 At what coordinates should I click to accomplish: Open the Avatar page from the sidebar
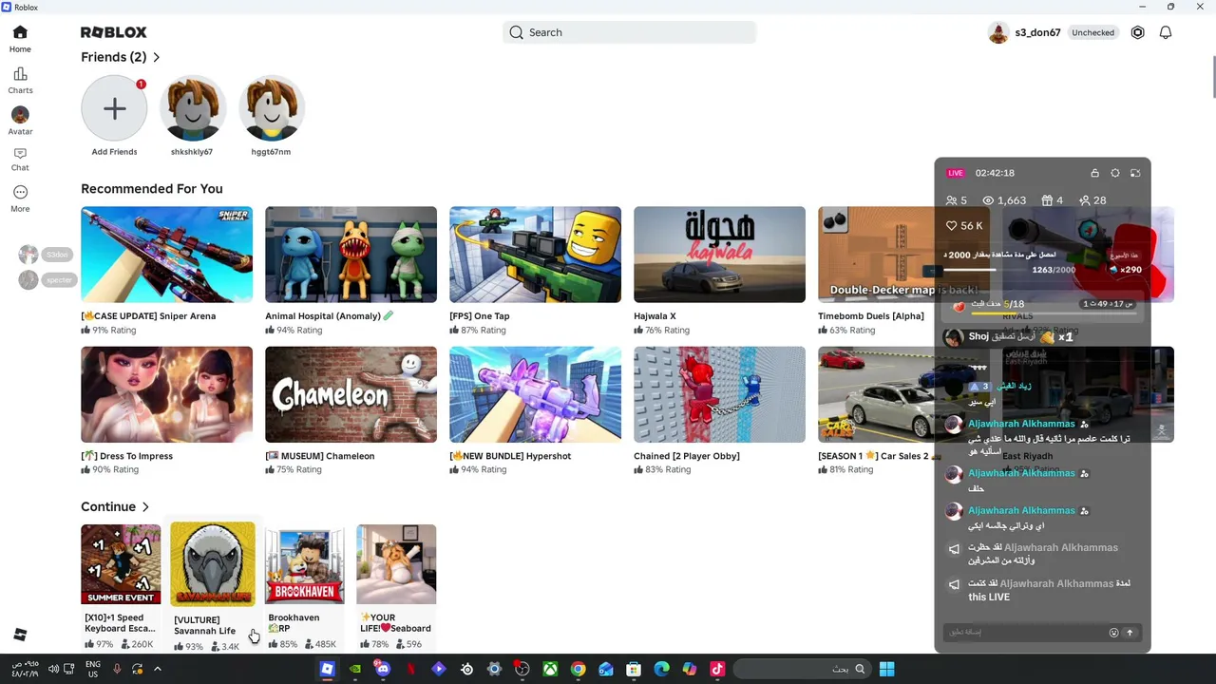20,121
